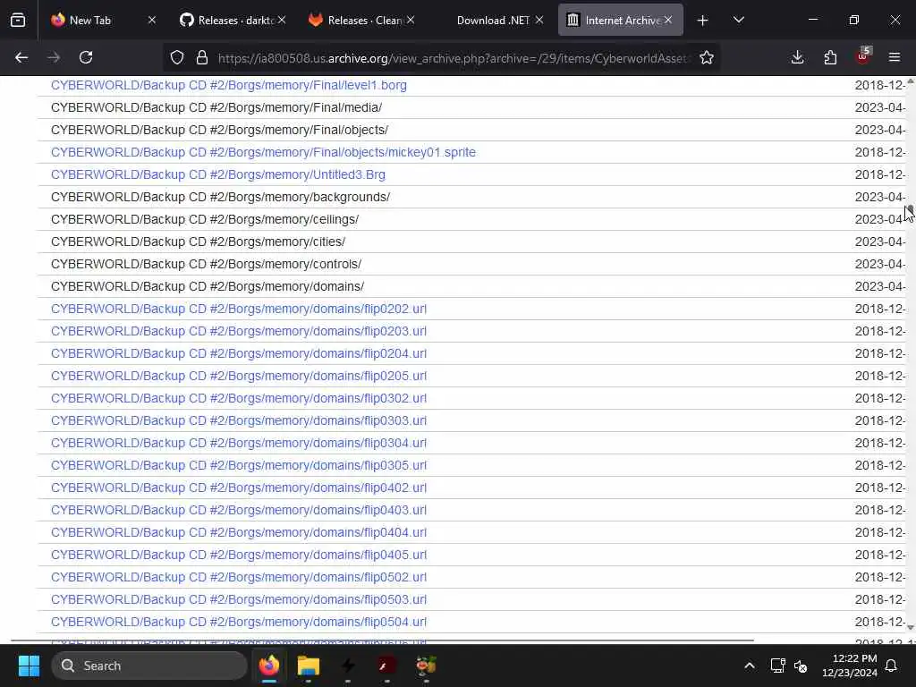
Task: Open Untitled3.Brg file link
Action: point(218,174)
